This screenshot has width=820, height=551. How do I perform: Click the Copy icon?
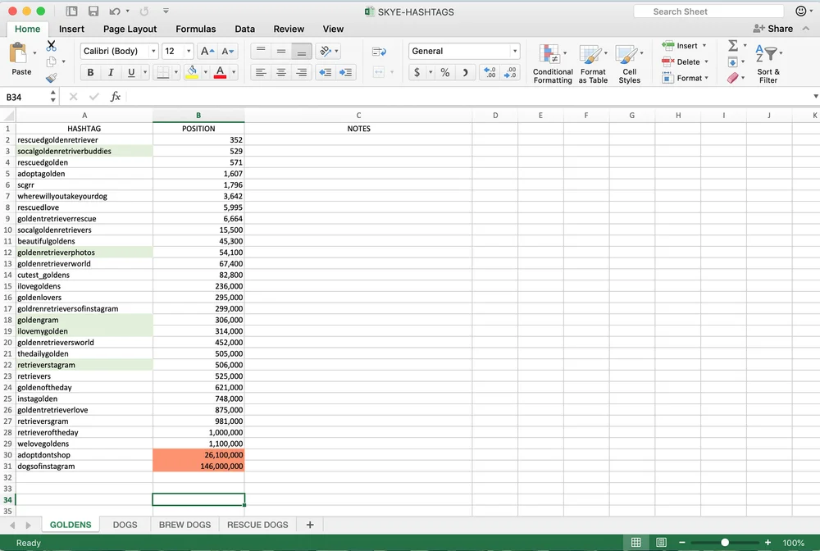pos(51,61)
